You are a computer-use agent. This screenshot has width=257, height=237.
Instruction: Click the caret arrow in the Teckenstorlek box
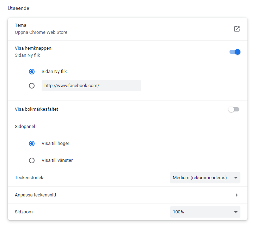(x=235, y=178)
